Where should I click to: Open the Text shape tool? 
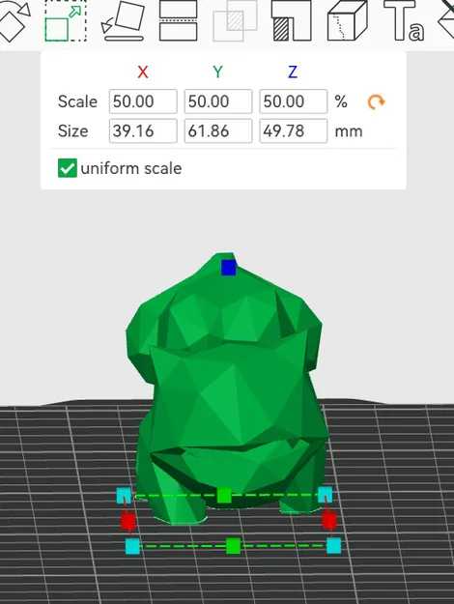coord(403,20)
